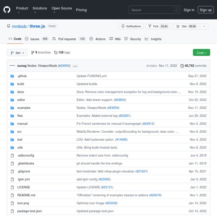Screen dimensions: 217x217
Task: Open the .lgtm.yml file name
Action: click(x=24, y=179)
